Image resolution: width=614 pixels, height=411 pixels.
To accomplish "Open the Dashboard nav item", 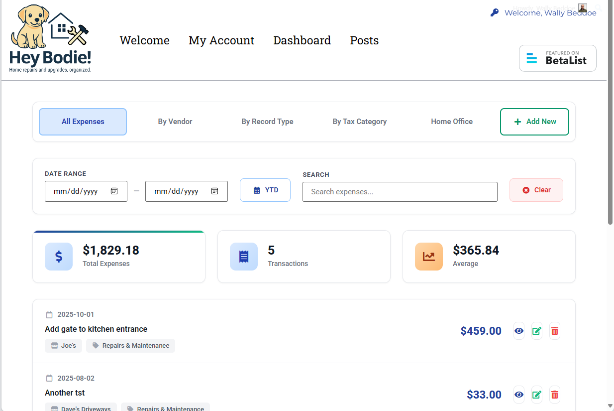I will pyautogui.click(x=302, y=40).
